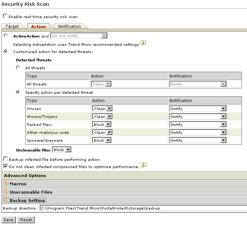Viewport: 247px width, 225px height.
Task: Click the Save button
Action: click(8, 220)
